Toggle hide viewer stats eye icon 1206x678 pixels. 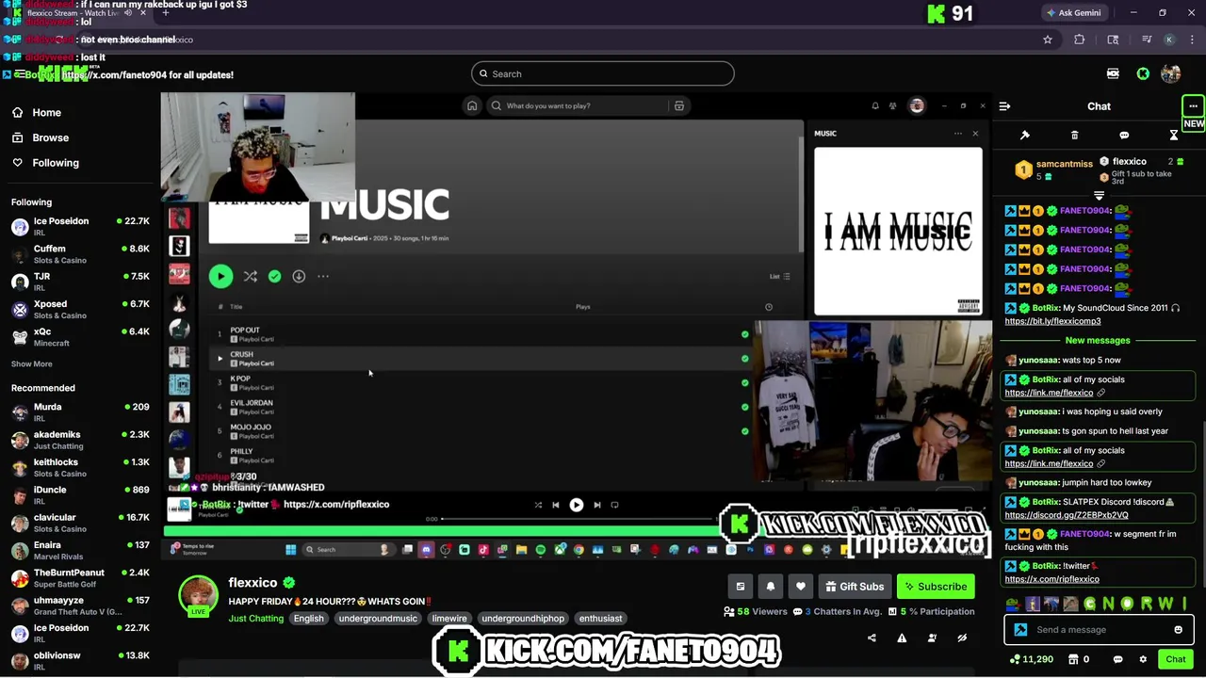pyautogui.click(x=962, y=638)
